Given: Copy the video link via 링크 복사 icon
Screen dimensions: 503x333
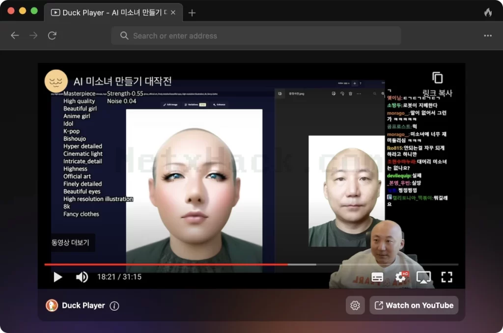Looking at the screenshot, I should pos(437,78).
